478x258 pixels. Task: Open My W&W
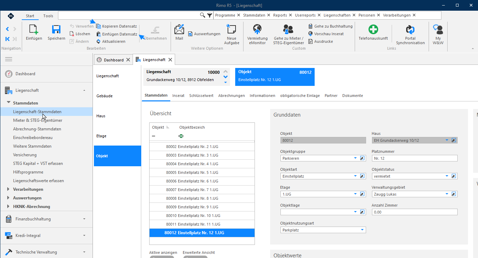438,34
